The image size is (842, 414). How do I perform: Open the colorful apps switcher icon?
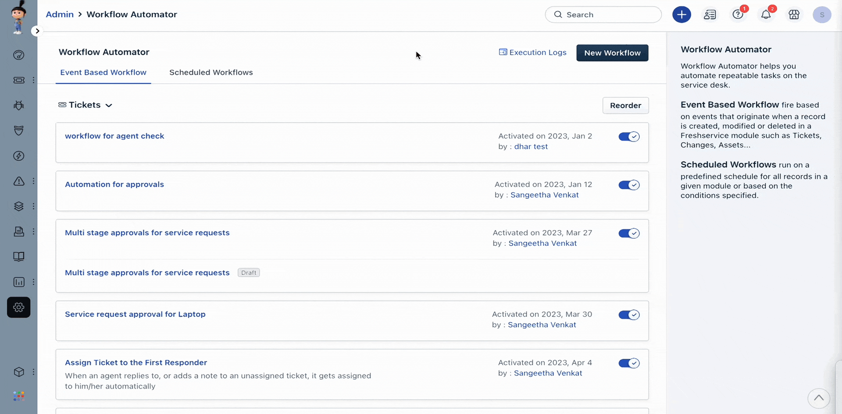coord(18,396)
